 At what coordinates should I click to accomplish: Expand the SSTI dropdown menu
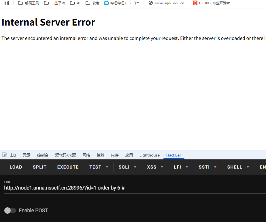point(207,167)
